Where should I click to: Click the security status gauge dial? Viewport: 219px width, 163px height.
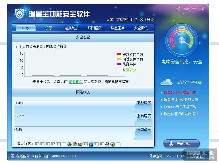tap(182, 40)
